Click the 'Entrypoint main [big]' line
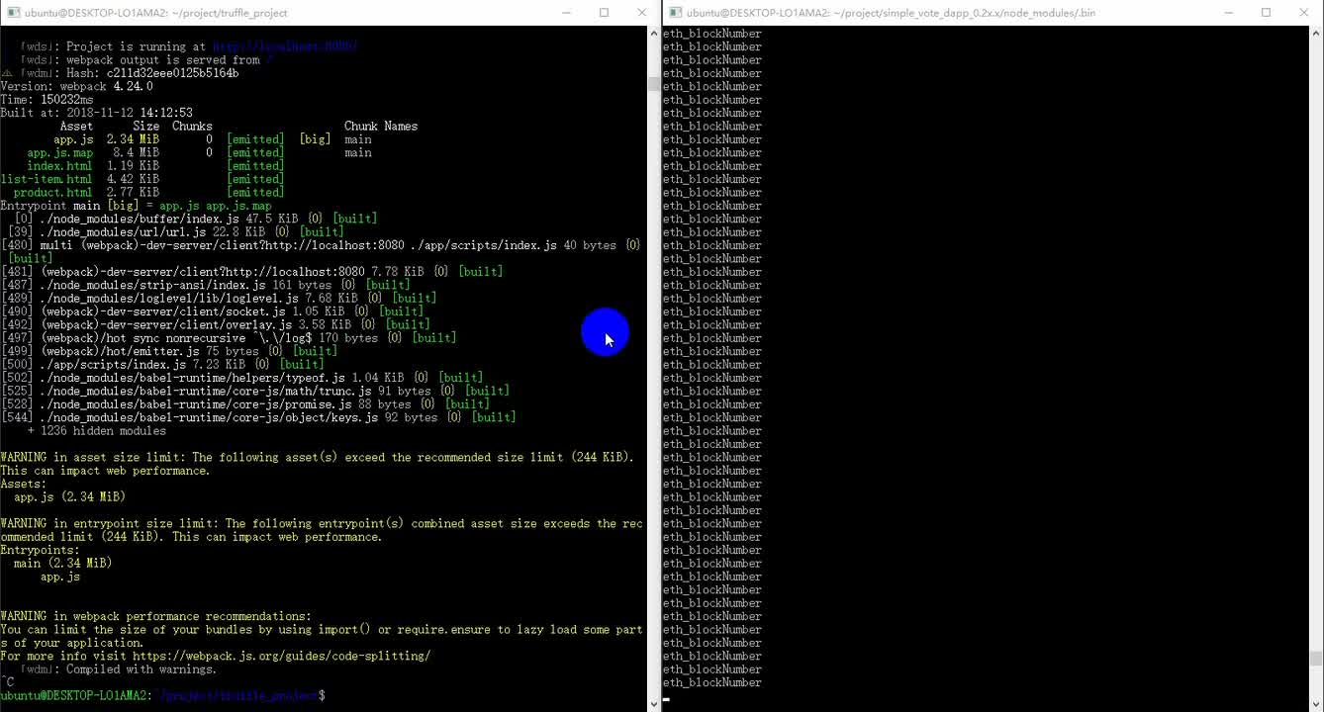Viewport: 1324px width, 712px height. pyautogui.click(x=136, y=206)
